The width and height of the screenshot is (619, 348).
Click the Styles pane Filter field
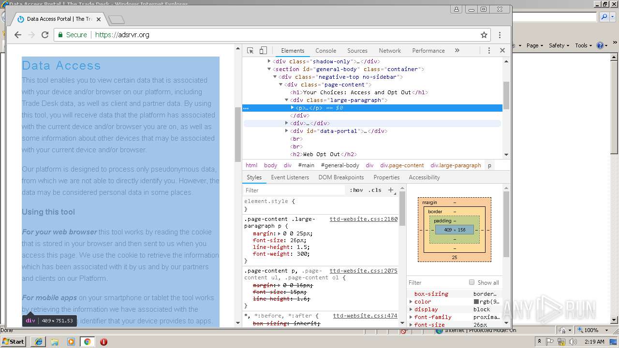pos(295,190)
